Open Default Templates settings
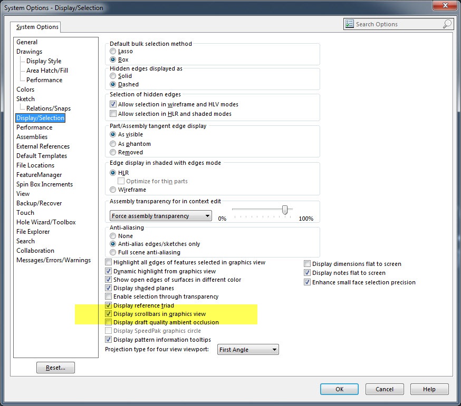 (x=42, y=155)
